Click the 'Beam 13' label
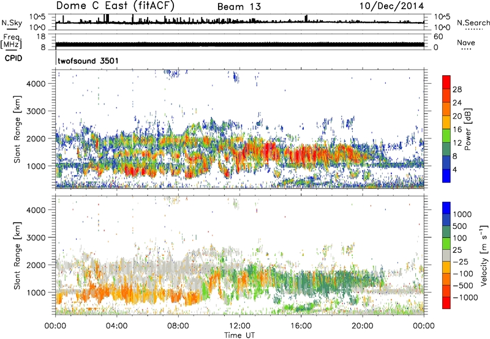The image size is (490, 339). [x=239, y=7]
